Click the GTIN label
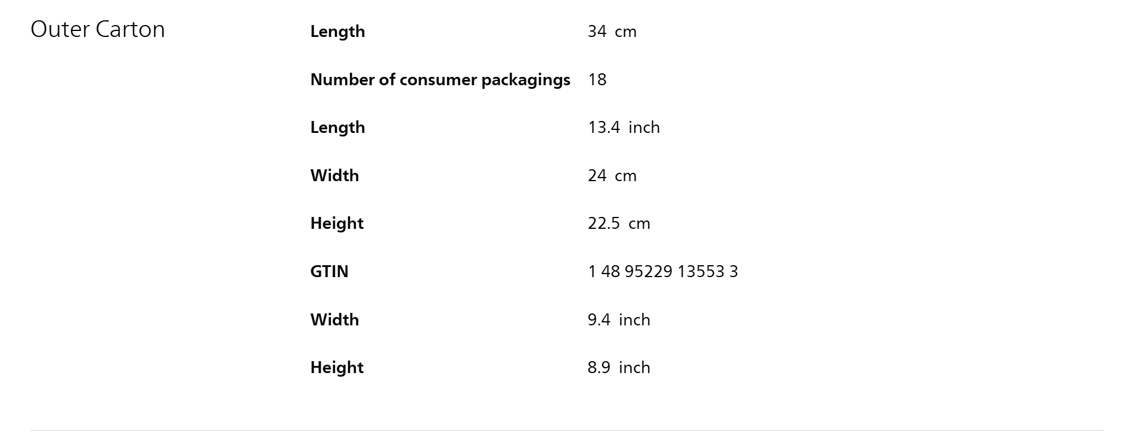 tap(329, 272)
